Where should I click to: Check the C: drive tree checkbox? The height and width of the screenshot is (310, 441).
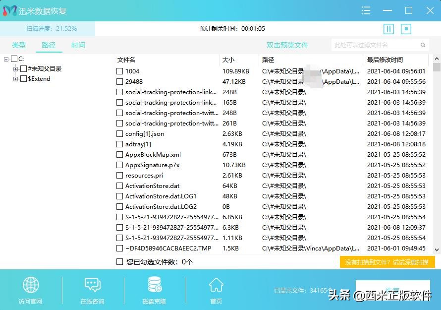pos(14,59)
